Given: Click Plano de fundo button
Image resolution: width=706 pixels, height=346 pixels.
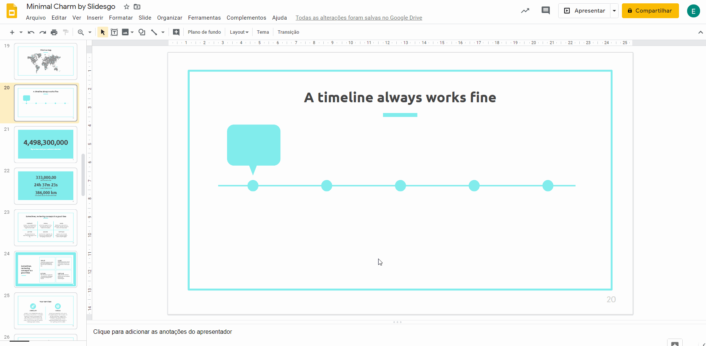Looking at the screenshot, I should click(204, 32).
